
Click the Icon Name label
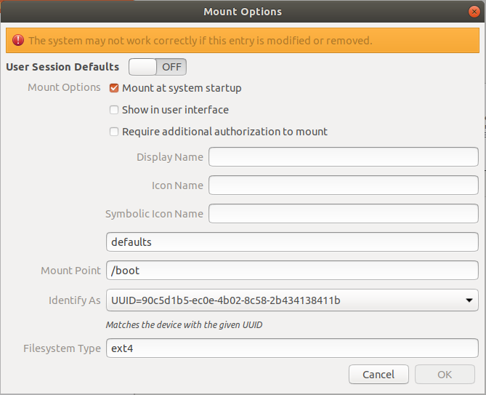[x=177, y=185]
